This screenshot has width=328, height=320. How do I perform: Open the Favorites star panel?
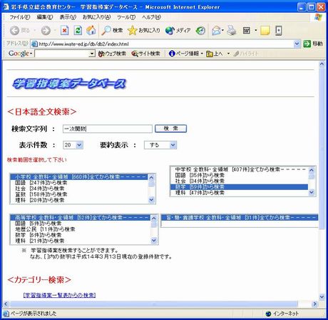[x=144, y=31]
